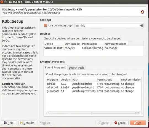This screenshot has width=149, height=128.
Task: Confirm with the orange OK button
Action: pos(138,123)
